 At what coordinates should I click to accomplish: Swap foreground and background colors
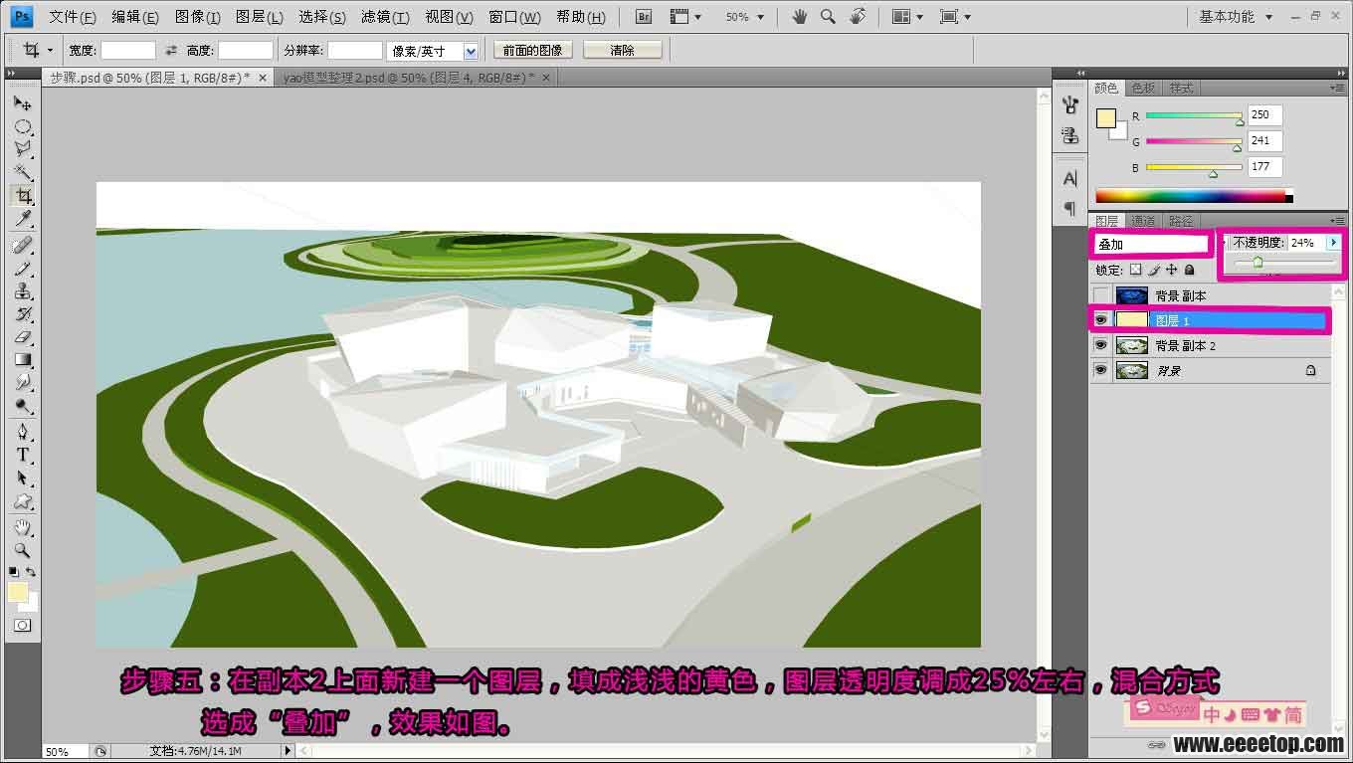point(32,572)
